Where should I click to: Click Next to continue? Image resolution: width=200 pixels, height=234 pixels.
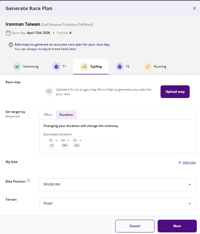click(177, 226)
